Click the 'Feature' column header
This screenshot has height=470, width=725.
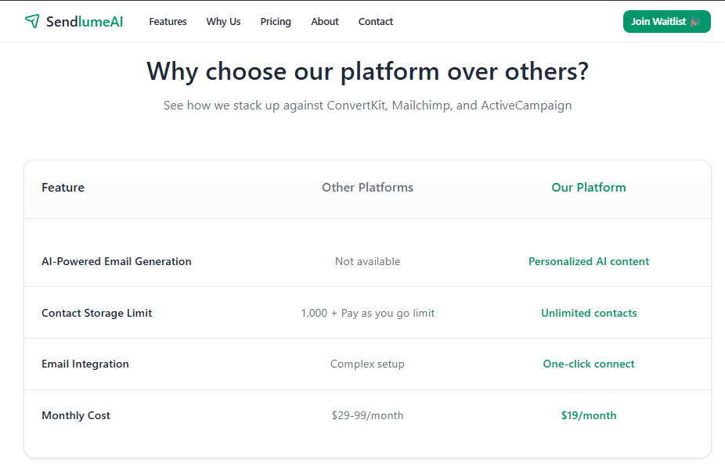click(x=63, y=188)
